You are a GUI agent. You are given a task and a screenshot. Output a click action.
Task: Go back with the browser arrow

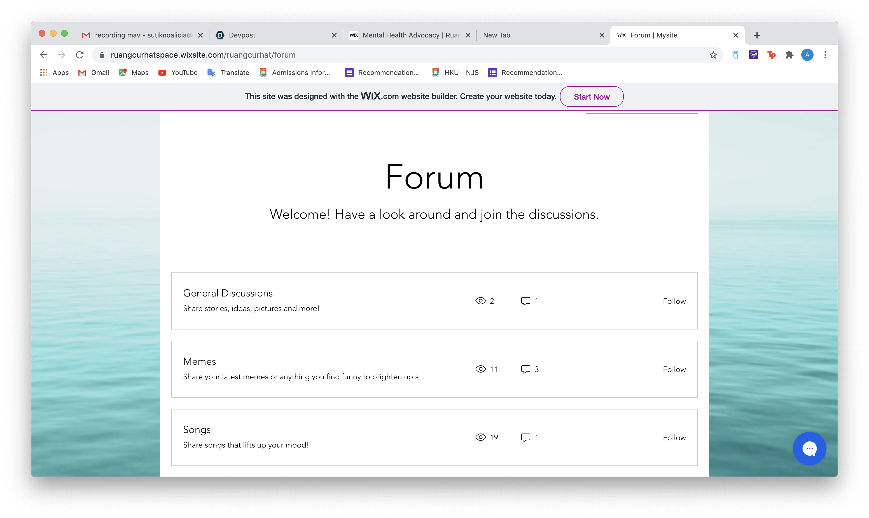point(44,55)
